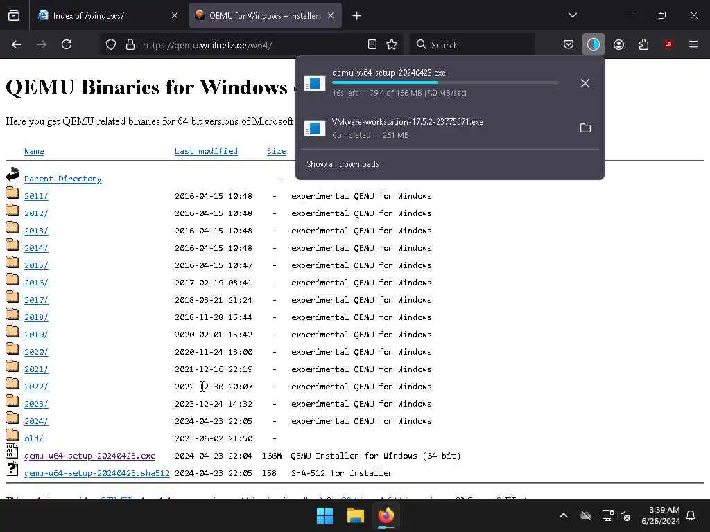Open the 2021/ directory link
The height and width of the screenshot is (532, 710).
coord(36,369)
